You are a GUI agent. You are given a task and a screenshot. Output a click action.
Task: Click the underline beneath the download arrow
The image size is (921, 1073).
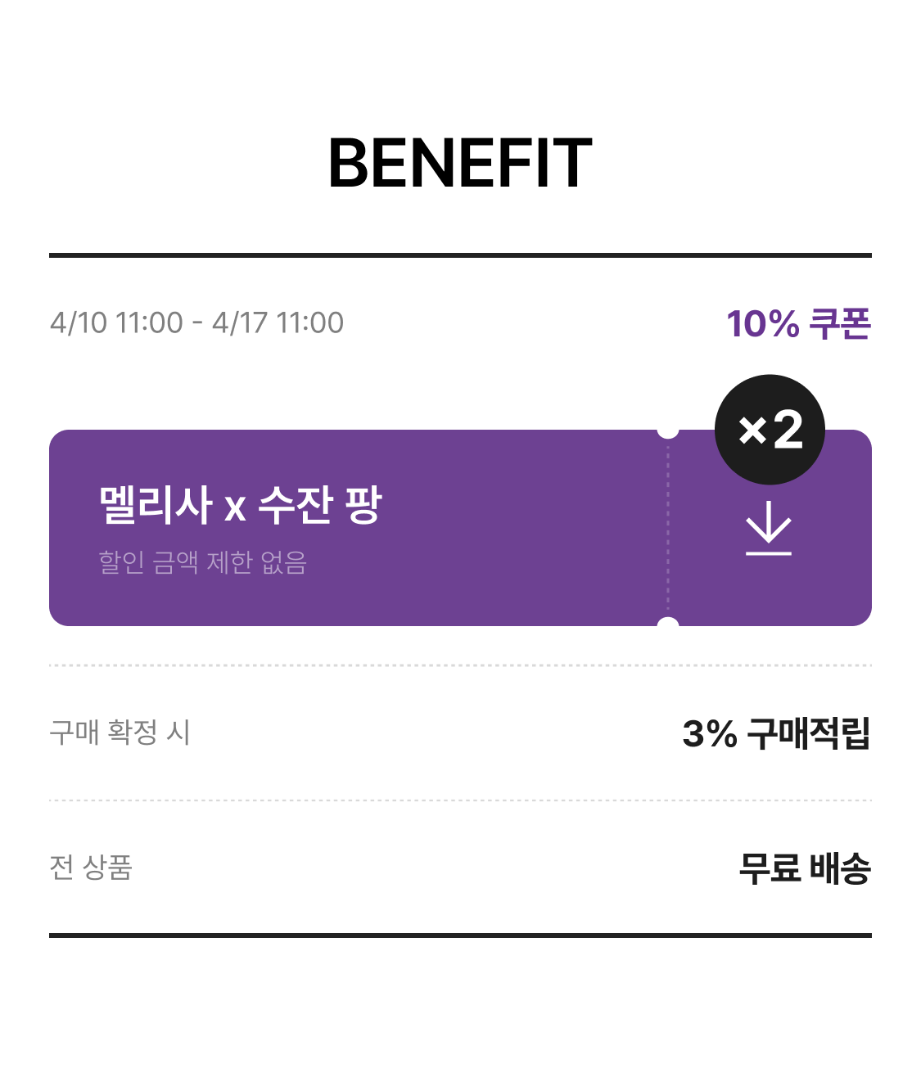[x=769, y=554]
